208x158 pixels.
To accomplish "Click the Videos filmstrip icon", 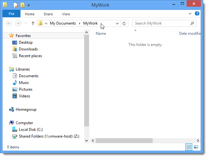I will pyautogui.click(x=15, y=96).
